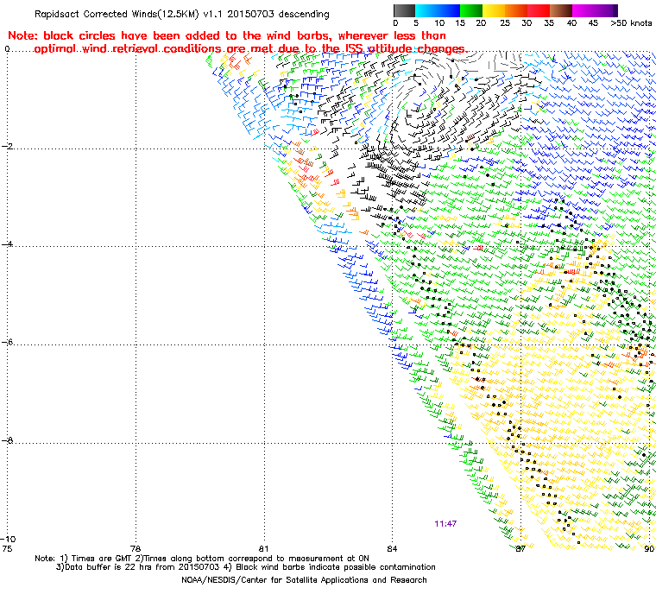This screenshot has width=656, height=594.
Task: Click the legend label 25
Action: 505,23
